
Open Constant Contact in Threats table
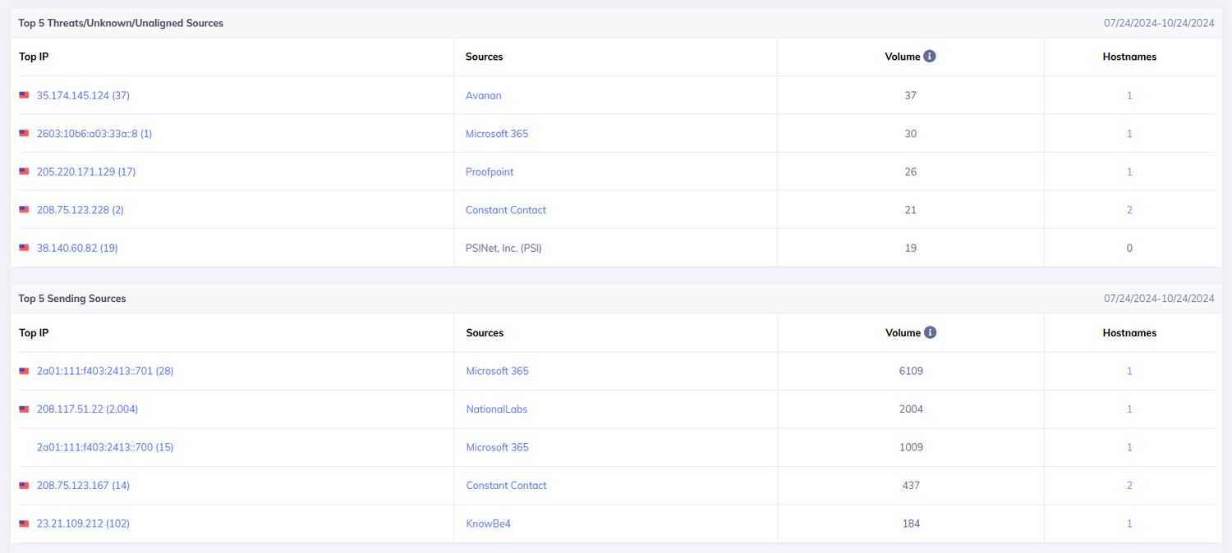[505, 210]
